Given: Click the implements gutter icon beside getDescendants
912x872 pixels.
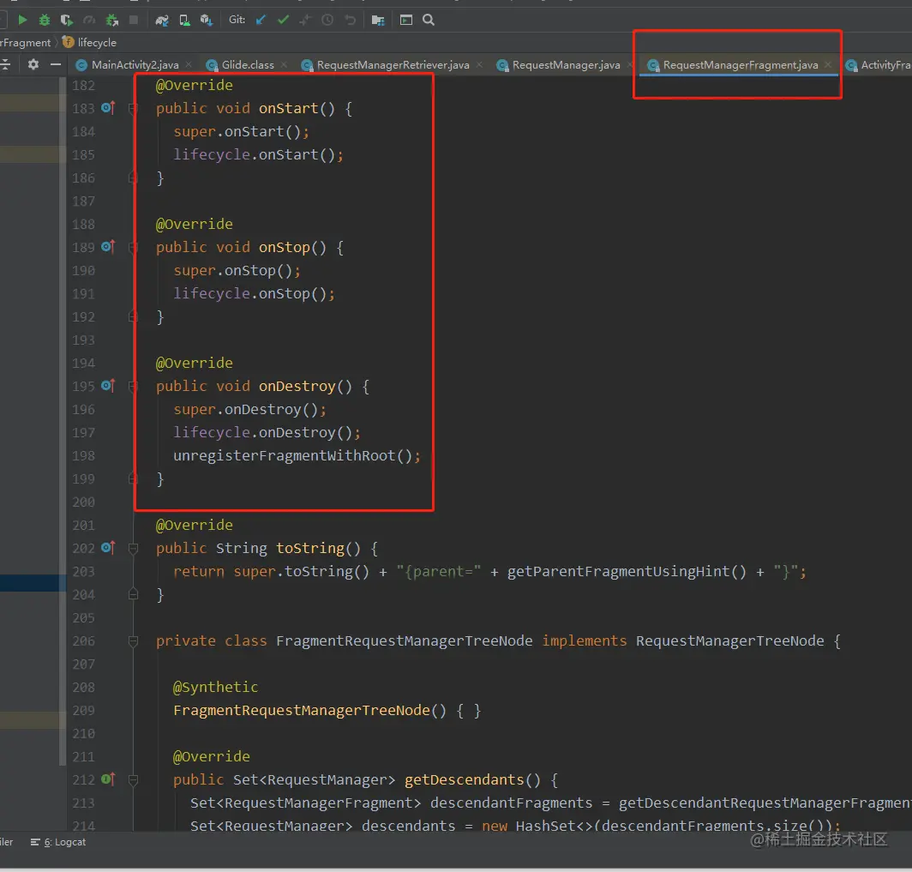Looking at the screenshot, I should click(108, 779).
